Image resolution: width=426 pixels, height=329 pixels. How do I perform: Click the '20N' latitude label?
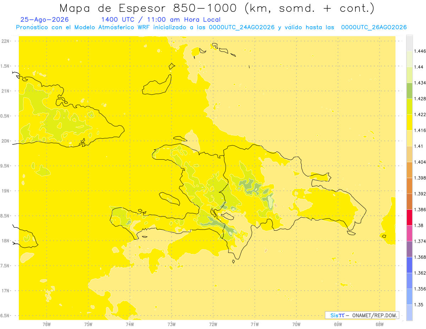point(6,141)
